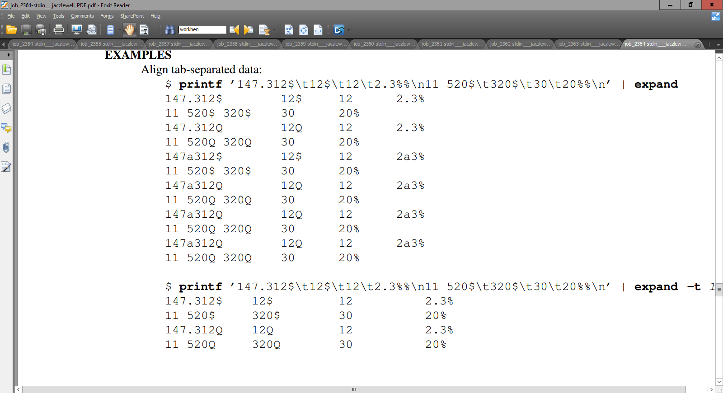Viewport: 723px width, 393px height.
Task: Click the Open file folder icon
Action: pos(12,30)
